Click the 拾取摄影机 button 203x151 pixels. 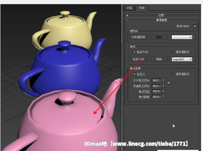point(138,37)
